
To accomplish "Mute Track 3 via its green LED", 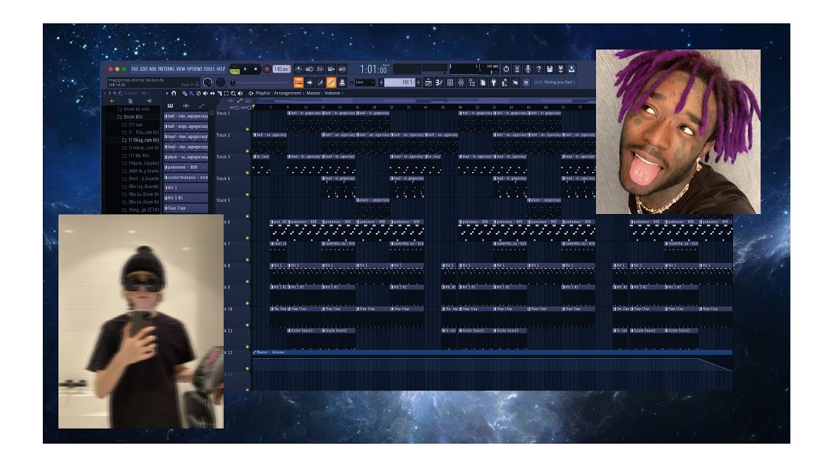I will click(x=247, y=173).
